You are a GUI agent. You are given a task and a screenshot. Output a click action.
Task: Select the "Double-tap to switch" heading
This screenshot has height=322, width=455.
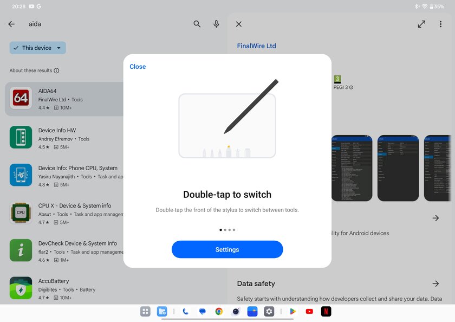coord(227,195)
